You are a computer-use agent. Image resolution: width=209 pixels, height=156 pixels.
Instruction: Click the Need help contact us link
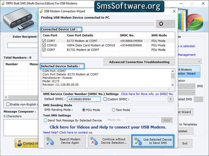(x=68, y=132)
